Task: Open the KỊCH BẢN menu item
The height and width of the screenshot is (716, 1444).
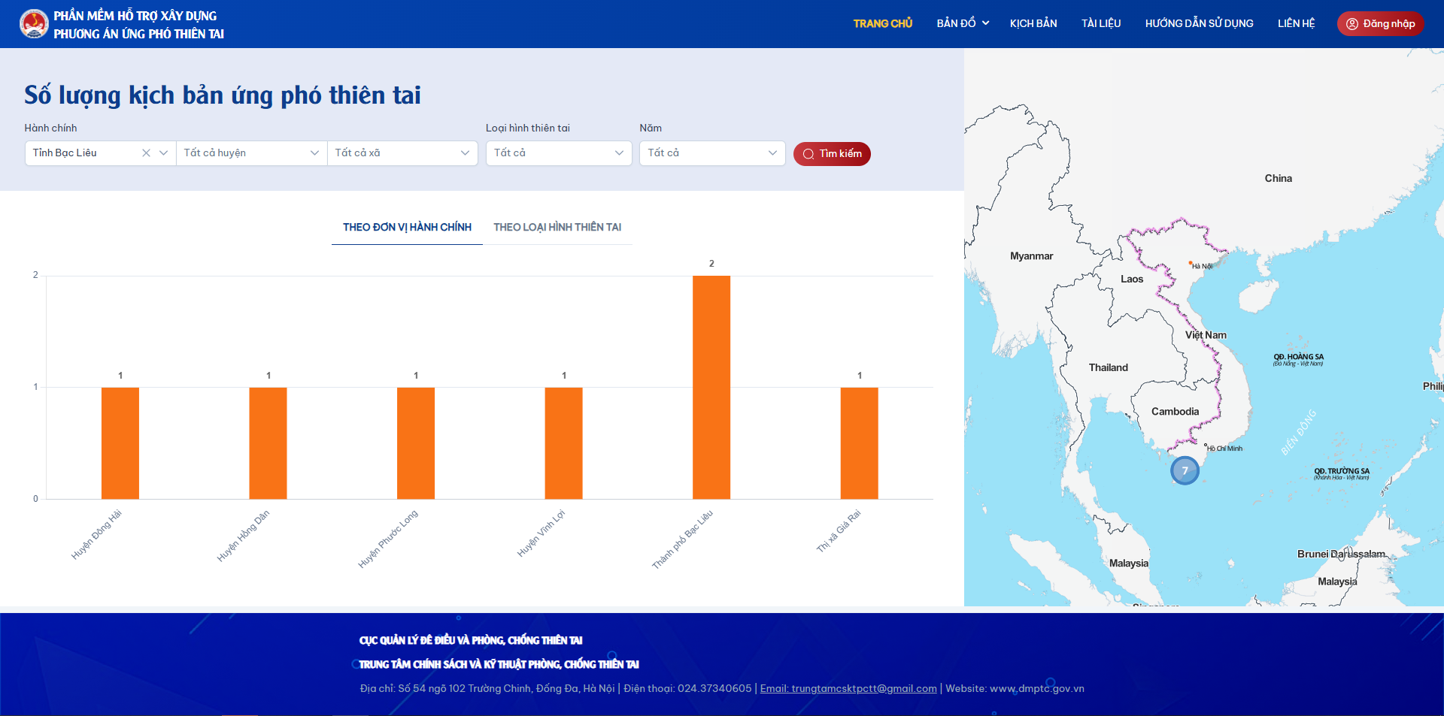Action: point(1033,23)
